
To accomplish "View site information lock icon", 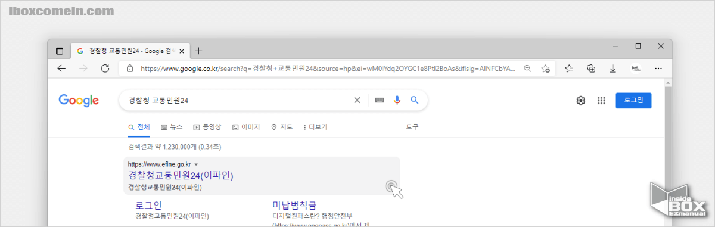I will [x=130, y=69].
